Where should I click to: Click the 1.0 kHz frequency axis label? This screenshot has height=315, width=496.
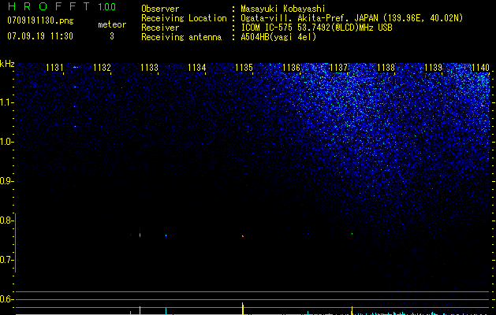(6, 142)
